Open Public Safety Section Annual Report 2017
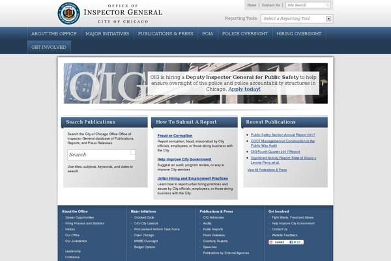This screenshot has height=261, width=391. point(283,135)
